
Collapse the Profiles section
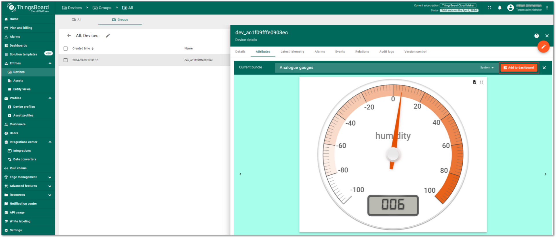click(50, 98)
